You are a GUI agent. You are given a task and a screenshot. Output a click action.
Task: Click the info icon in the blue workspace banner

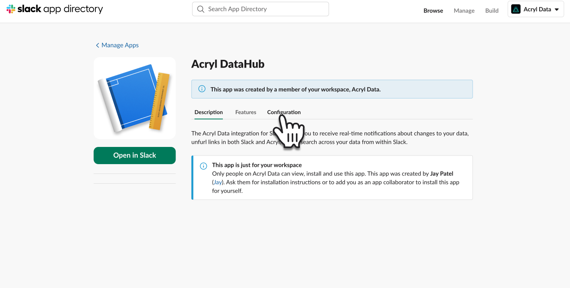pos(202,89)
